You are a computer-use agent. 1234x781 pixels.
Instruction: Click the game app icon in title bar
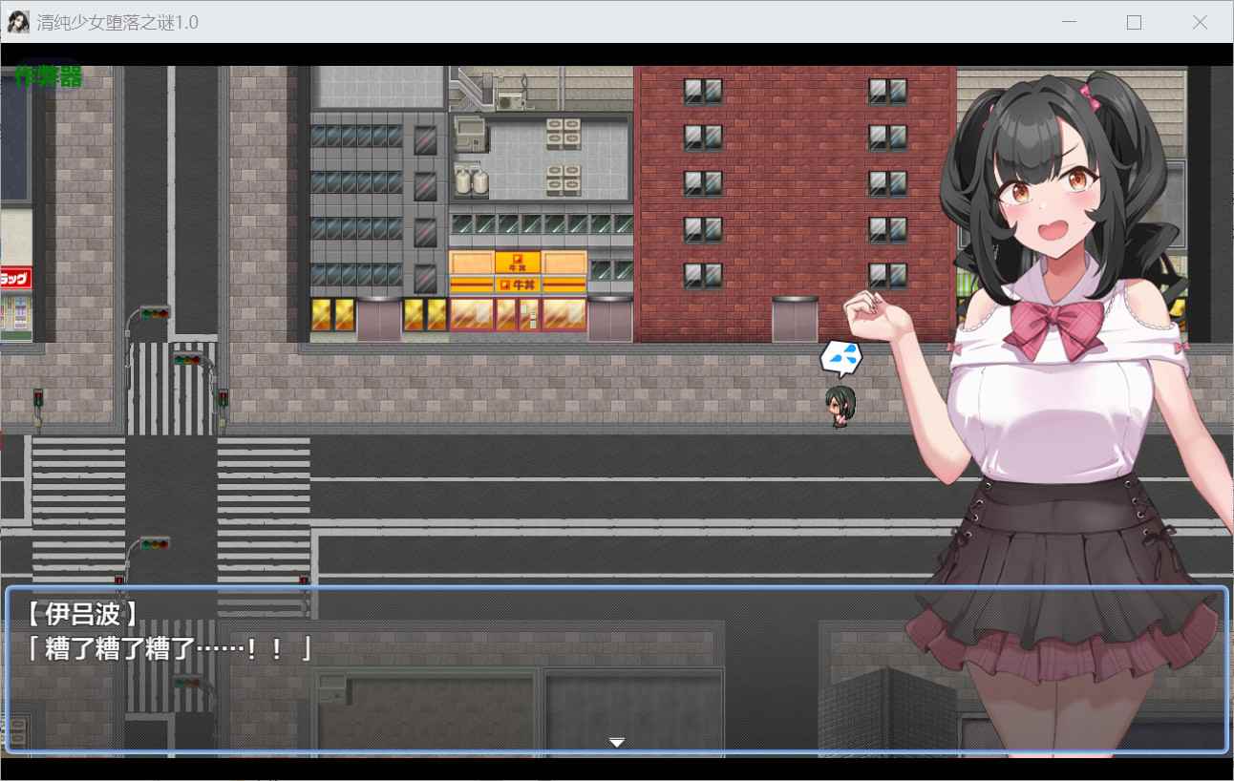point(17,22)
